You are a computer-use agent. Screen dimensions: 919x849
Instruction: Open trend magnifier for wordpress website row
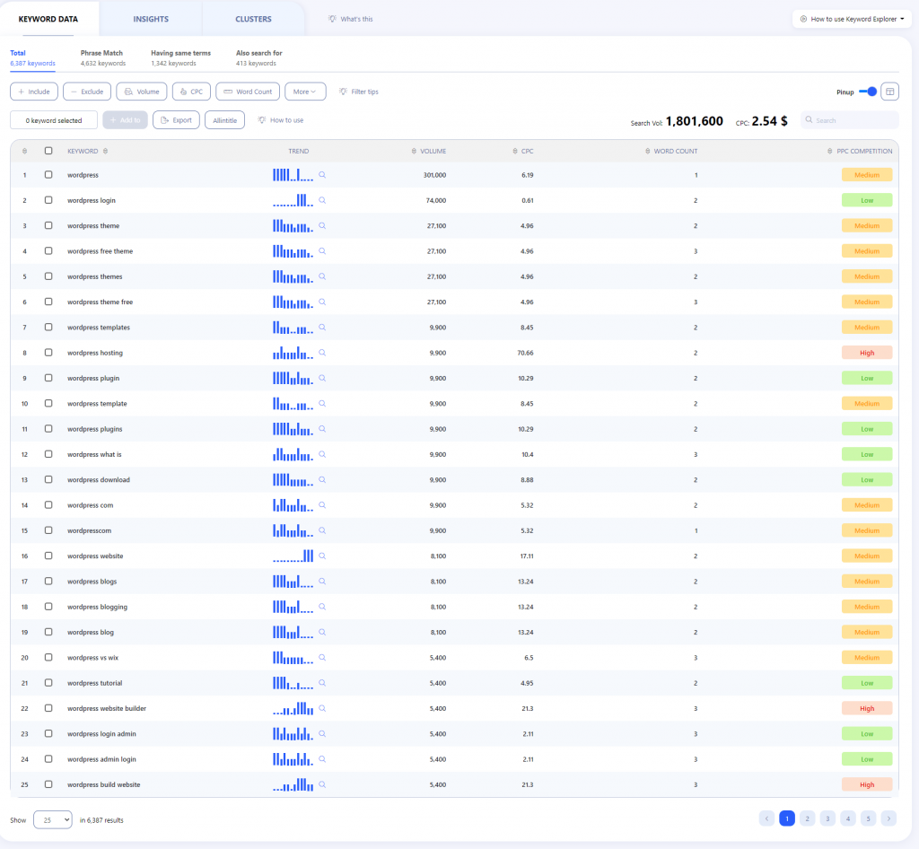pyautogui.click(x=322, y=556)
